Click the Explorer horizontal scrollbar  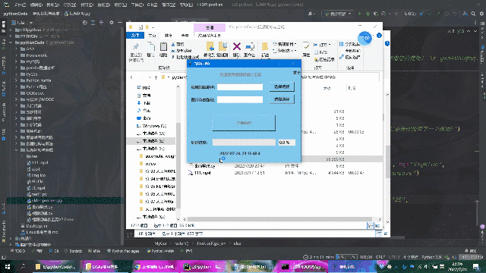pyautogui.click(x=280, y=219)
